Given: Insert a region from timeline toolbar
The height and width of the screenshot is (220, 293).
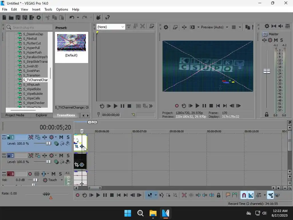Looking at the screenshot, I should (x=235, y=195).
